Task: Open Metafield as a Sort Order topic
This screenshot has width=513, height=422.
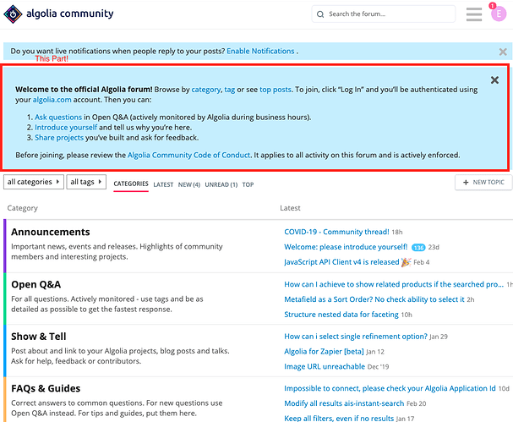Action: tap(374, 299)
